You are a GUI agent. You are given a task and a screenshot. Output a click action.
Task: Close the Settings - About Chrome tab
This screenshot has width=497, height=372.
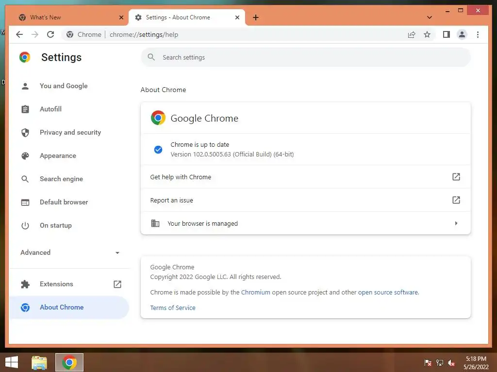click(237, 17)
